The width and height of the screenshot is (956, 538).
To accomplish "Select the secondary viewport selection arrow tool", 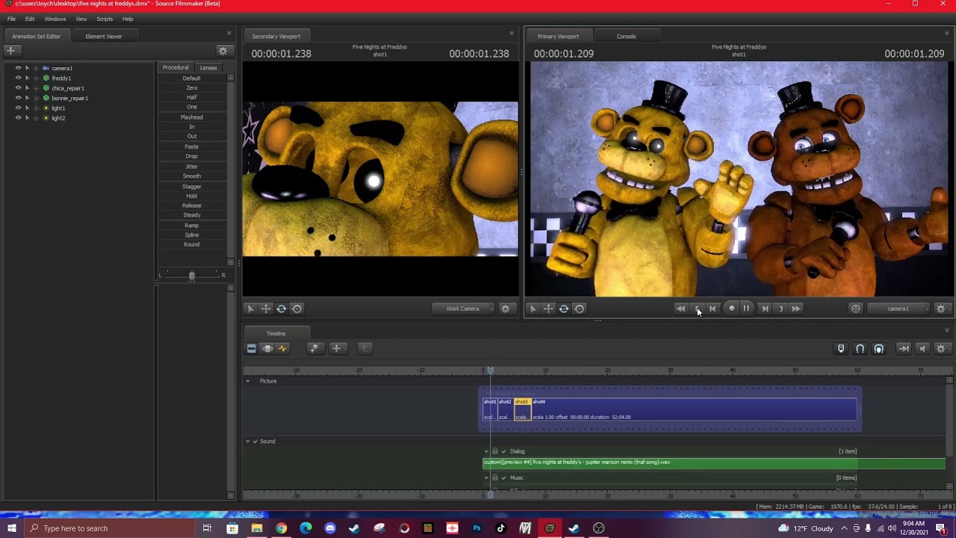I will click(251, 309).
